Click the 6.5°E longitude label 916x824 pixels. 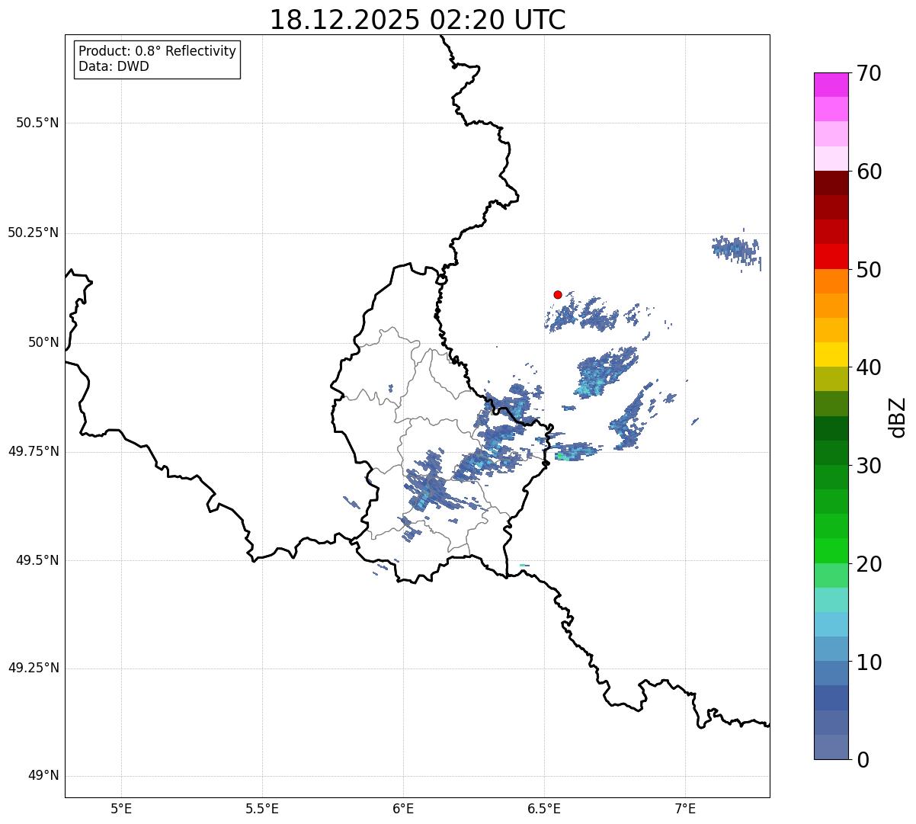tap(544, 808)
